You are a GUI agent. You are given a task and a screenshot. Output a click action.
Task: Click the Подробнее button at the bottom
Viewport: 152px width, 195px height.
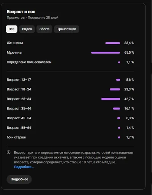(19, 179)
